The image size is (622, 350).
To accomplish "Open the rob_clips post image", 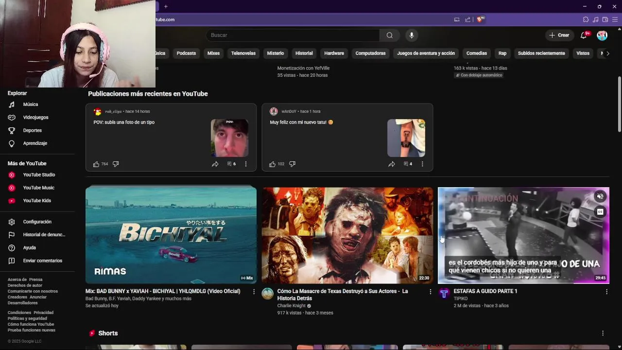I will click(x=229, y=138).
